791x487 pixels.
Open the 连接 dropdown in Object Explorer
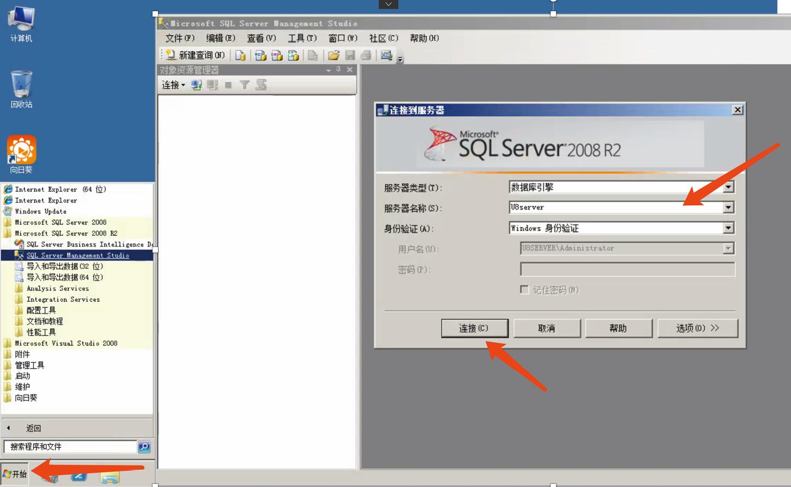click(x=173, y=85)
